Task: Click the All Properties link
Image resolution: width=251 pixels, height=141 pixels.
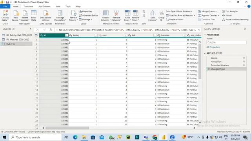Action: (213, 47)
